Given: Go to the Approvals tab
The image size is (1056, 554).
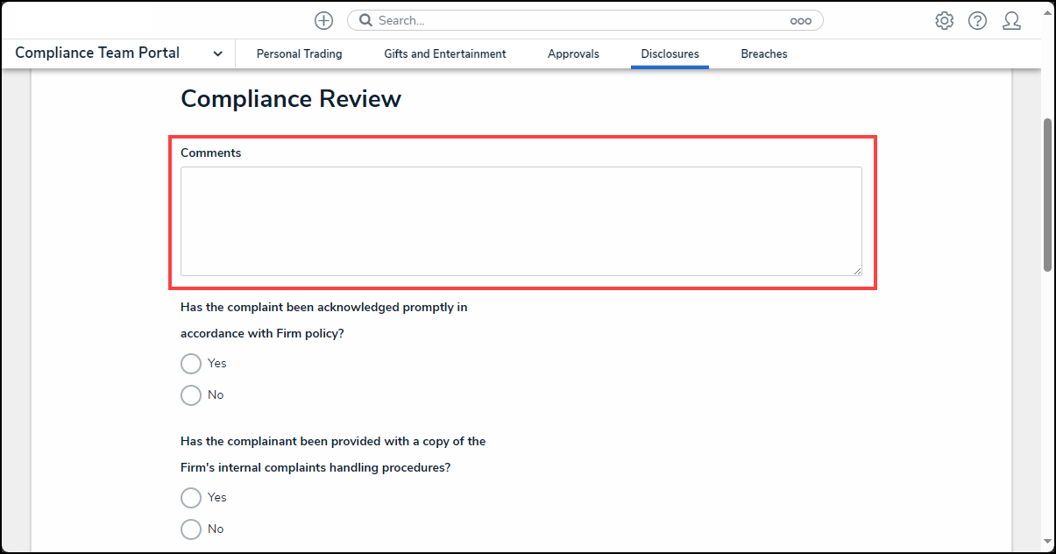Looking at the screenshot, I should (573, 54).
